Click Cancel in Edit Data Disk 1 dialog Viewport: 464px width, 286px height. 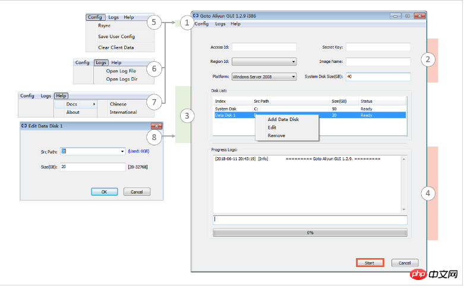pos(137,192)
